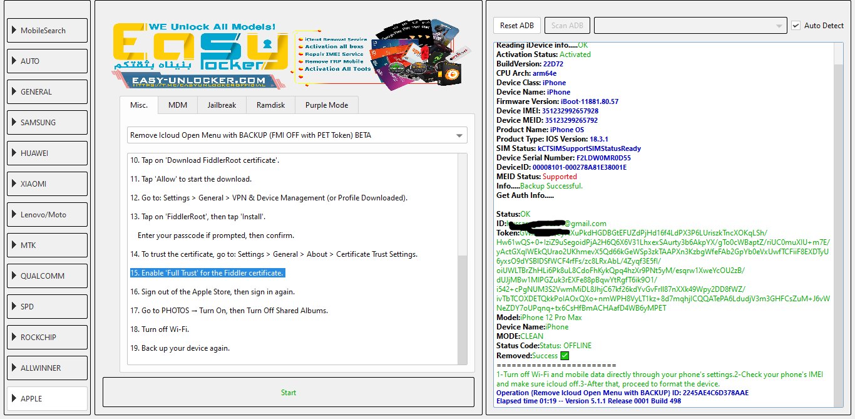Click the 'Elapsed time 01:19' version line
The height and width of the screenshot is (419, 855).
click(x=588, y=401)
